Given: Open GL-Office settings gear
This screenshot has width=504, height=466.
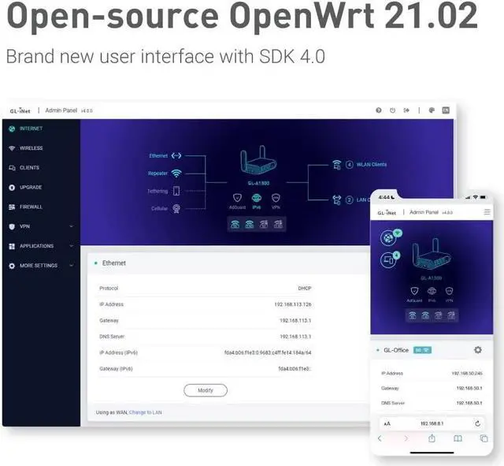Looking at the screenshot, I should pos(477,350).
